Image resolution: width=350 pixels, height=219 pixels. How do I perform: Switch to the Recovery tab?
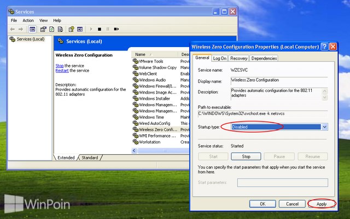(x=238, y=59)
